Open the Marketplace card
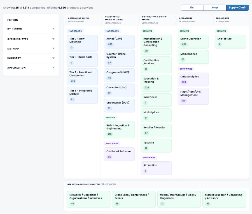This screenshot has height=214, width=252. 156,115
